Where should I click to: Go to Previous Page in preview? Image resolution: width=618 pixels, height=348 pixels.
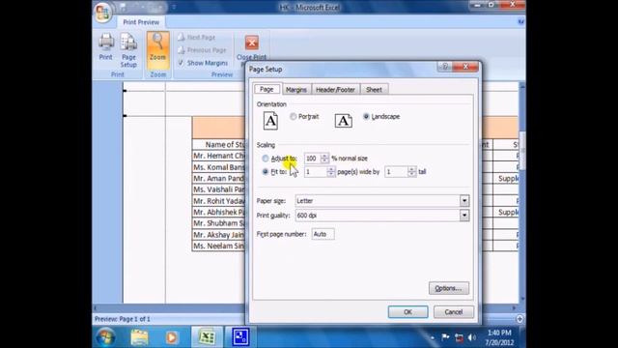click(202, 50)
